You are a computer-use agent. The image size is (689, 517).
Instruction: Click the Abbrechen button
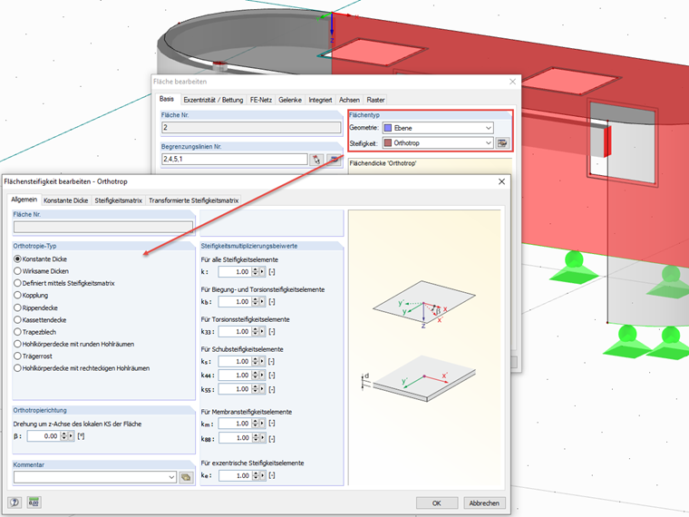[x=484, y=502]
